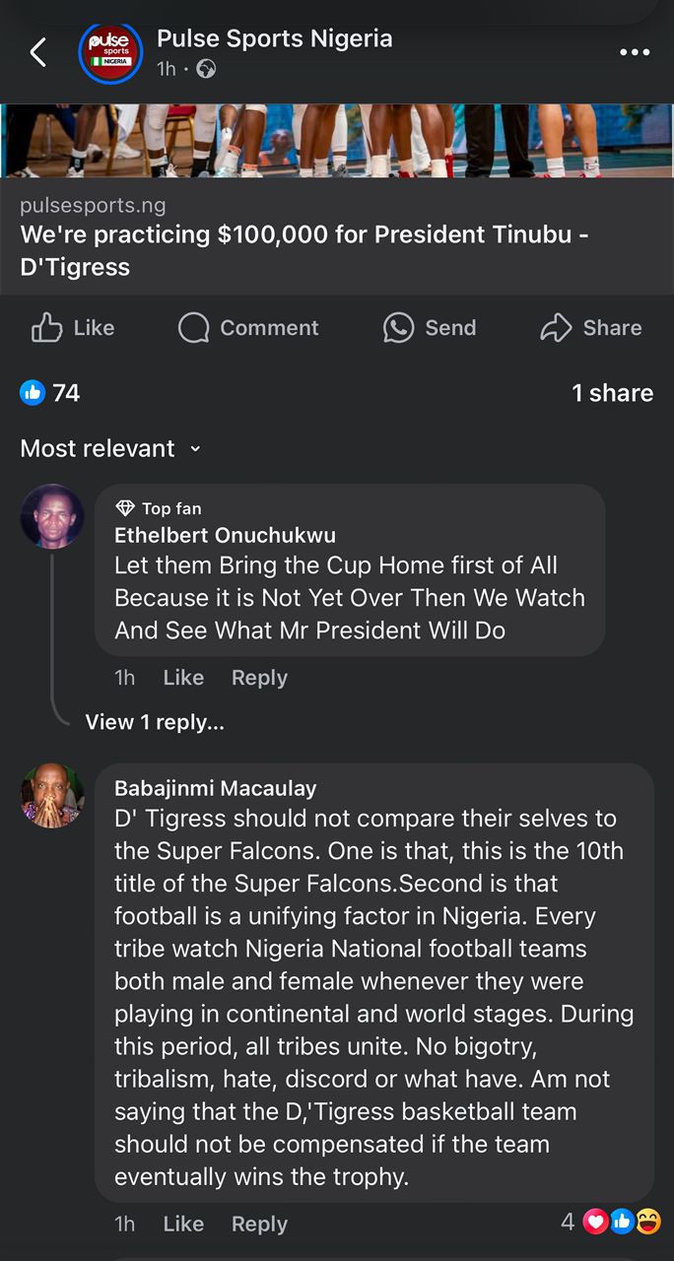The width and height of the screenshot is (674, 1261).
Task: Reply to Ethelbert Onuchukwu's comment
Action: (259, 678)
